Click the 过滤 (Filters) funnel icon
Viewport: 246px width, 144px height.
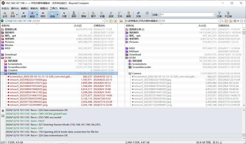tap(219, 14)
